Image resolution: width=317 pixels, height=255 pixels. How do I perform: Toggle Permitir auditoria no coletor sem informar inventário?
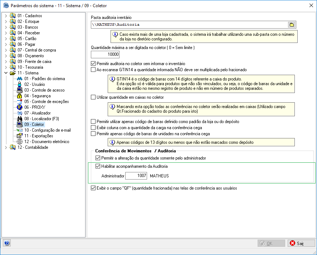(93, 63)
